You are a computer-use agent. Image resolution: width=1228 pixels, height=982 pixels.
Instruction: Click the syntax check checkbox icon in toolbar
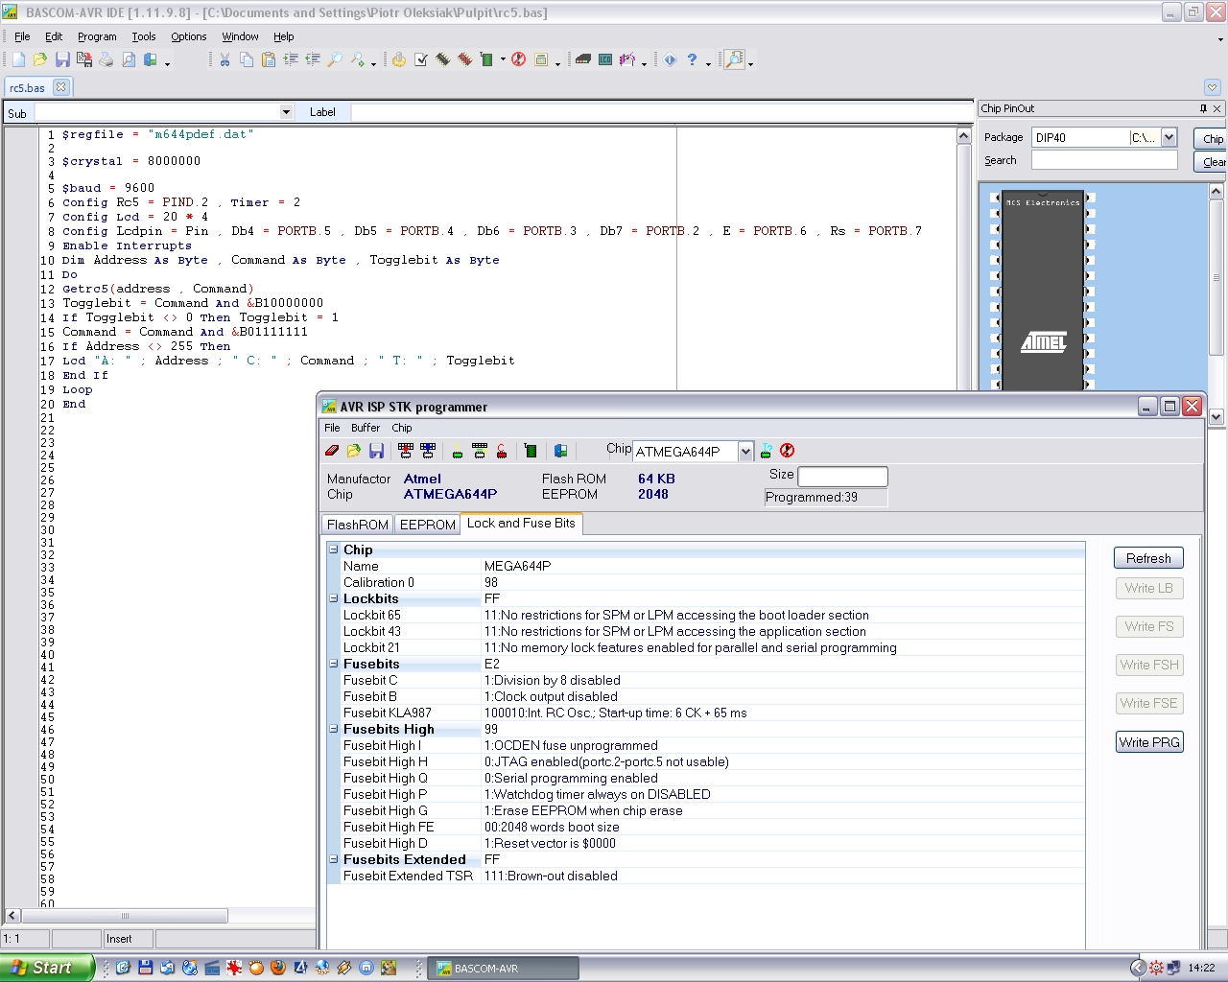(x=421, y=59)
